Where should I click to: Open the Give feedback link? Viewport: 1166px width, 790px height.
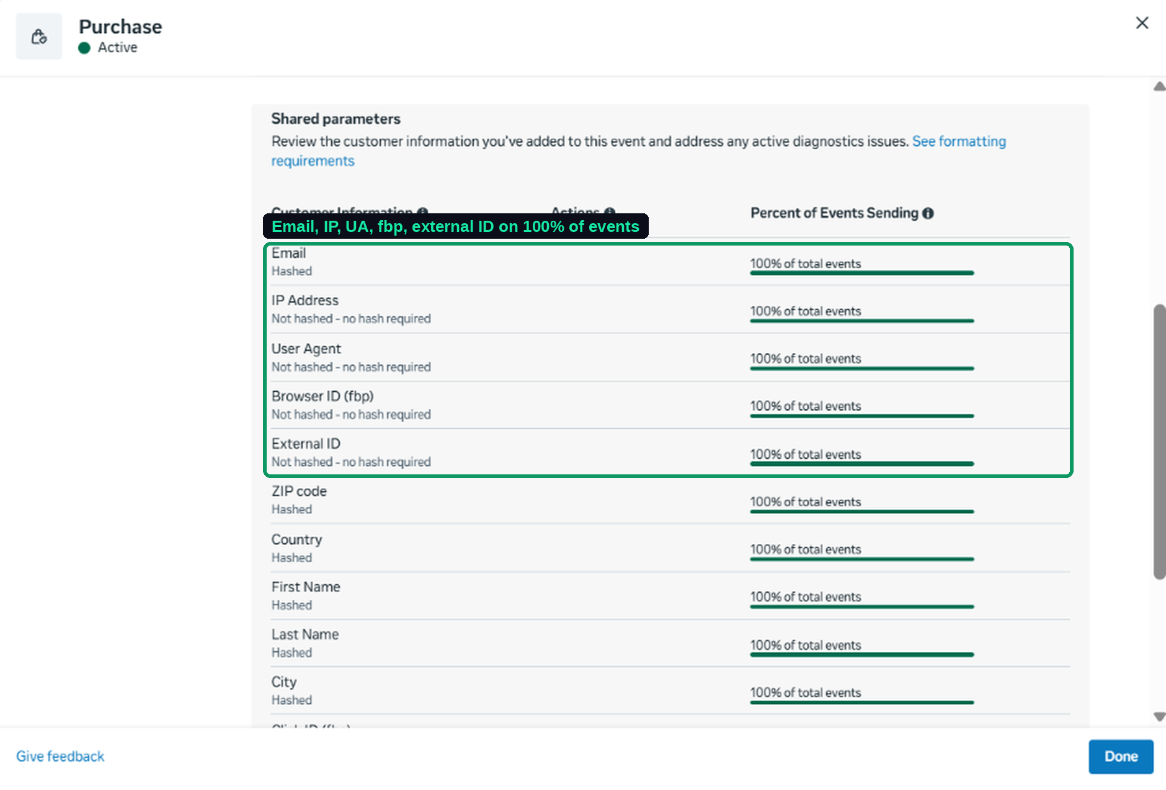60,757
